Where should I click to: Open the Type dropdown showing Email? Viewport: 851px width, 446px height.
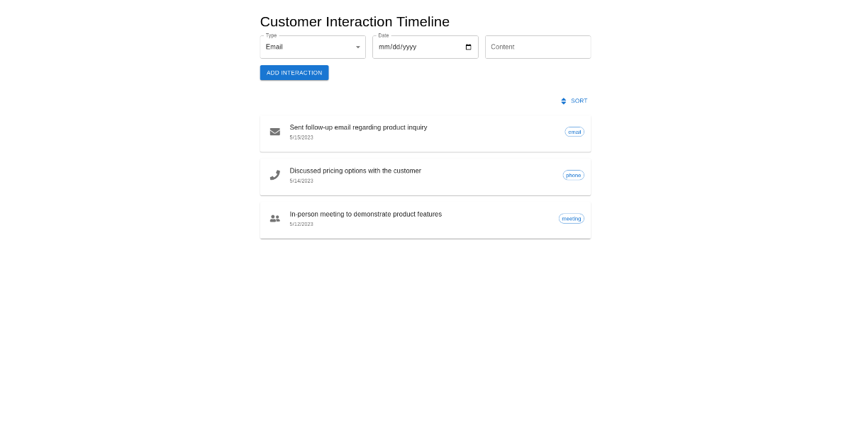(x=312, y=47)
